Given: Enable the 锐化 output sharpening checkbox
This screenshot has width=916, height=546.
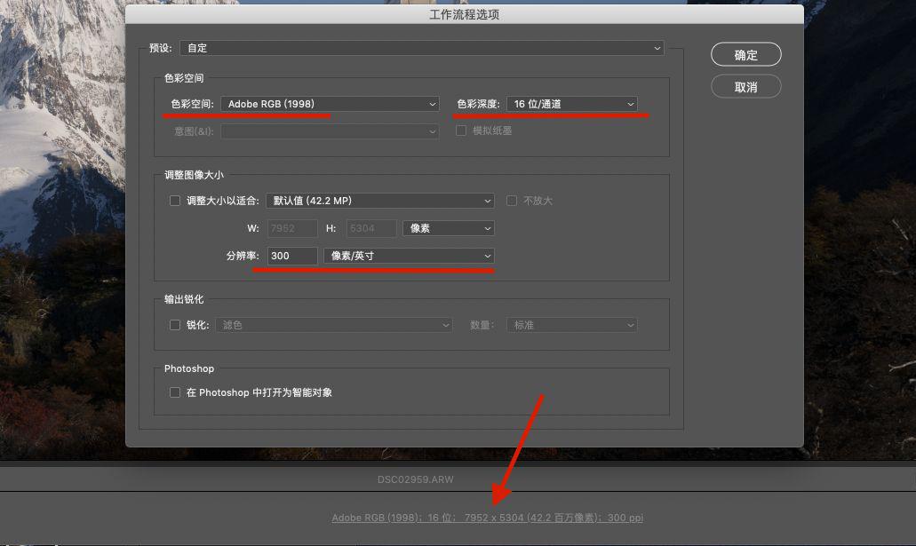Looking at the screenshot, I should point(175,325).
